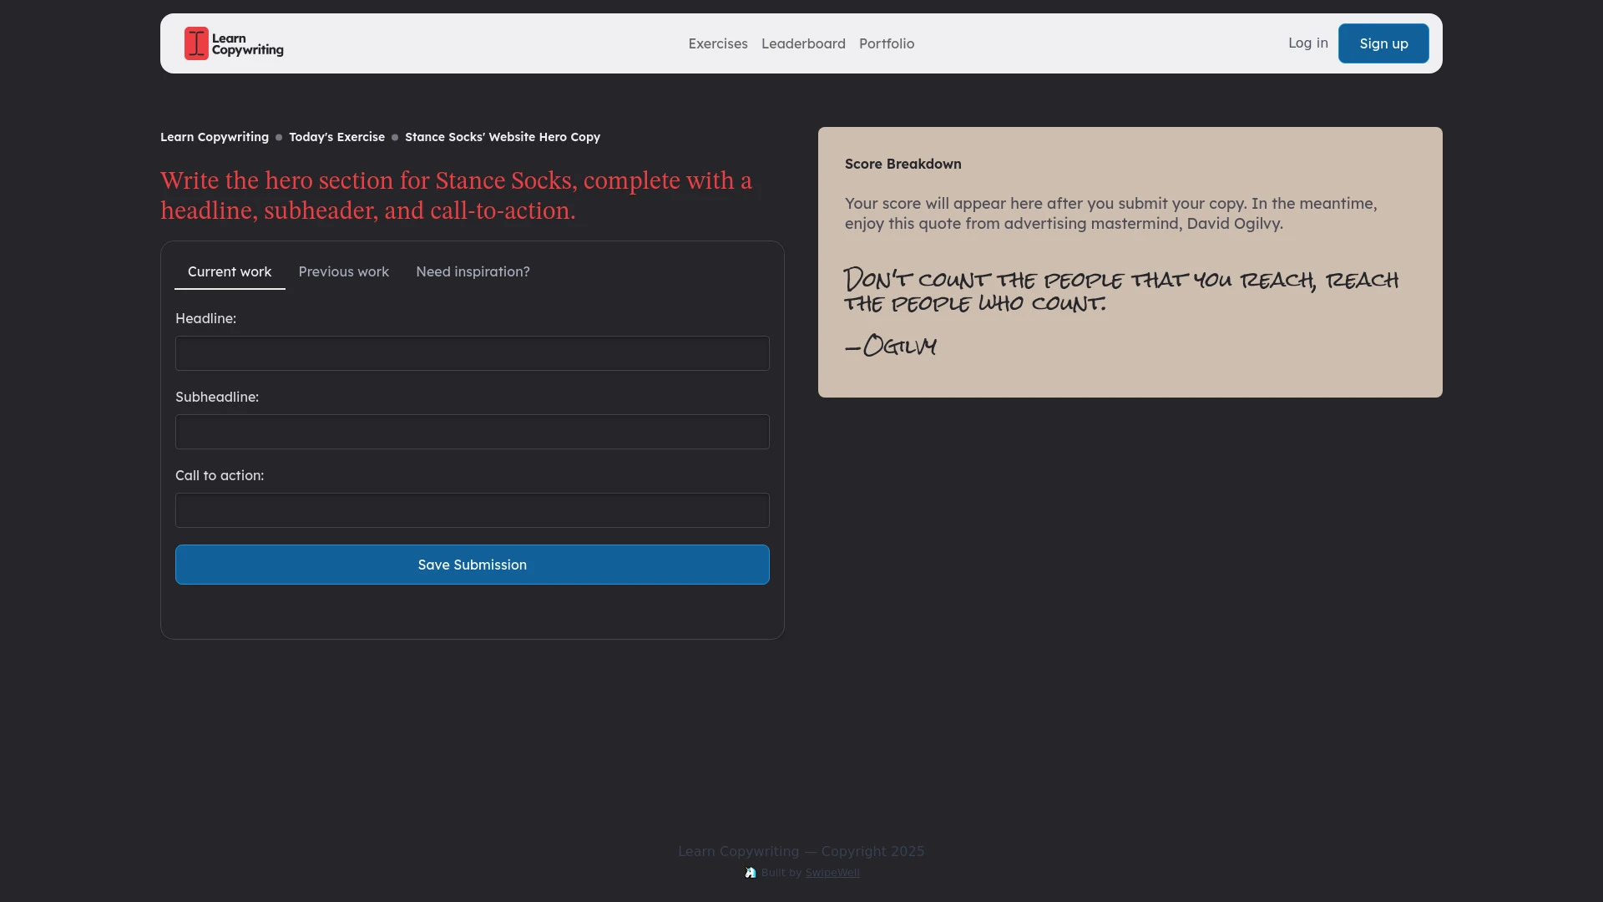This screenshot has height=902, width=1603.
Task: Focus the Subheadline text box
Action: coord(472,432)
